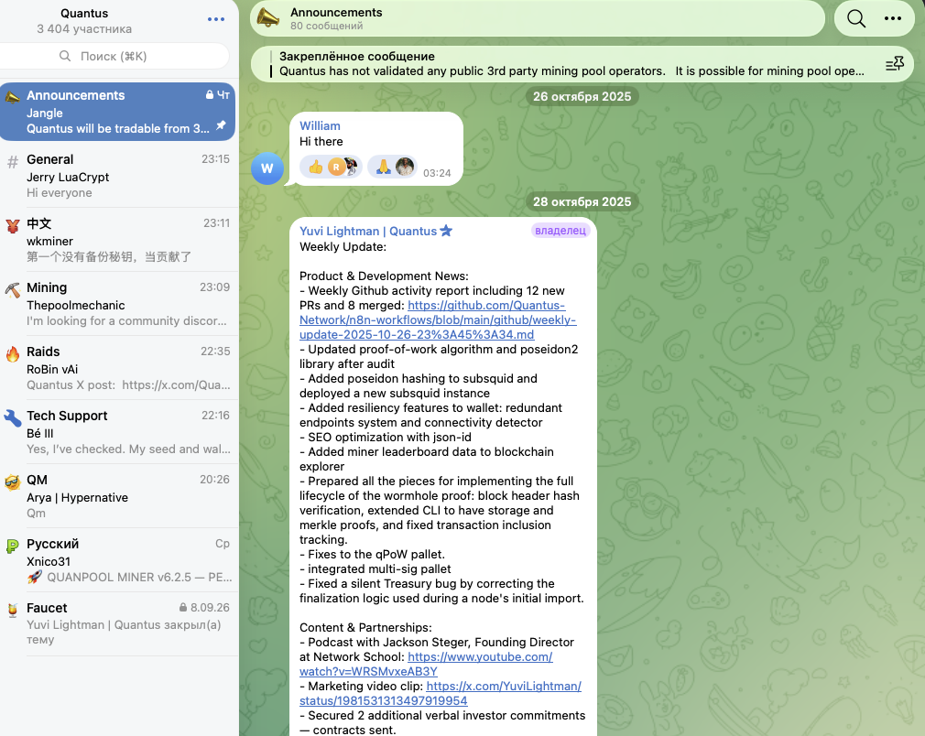Click the General topic hash icon
Viewport: 925px width, 736px height.
point(13,162)
